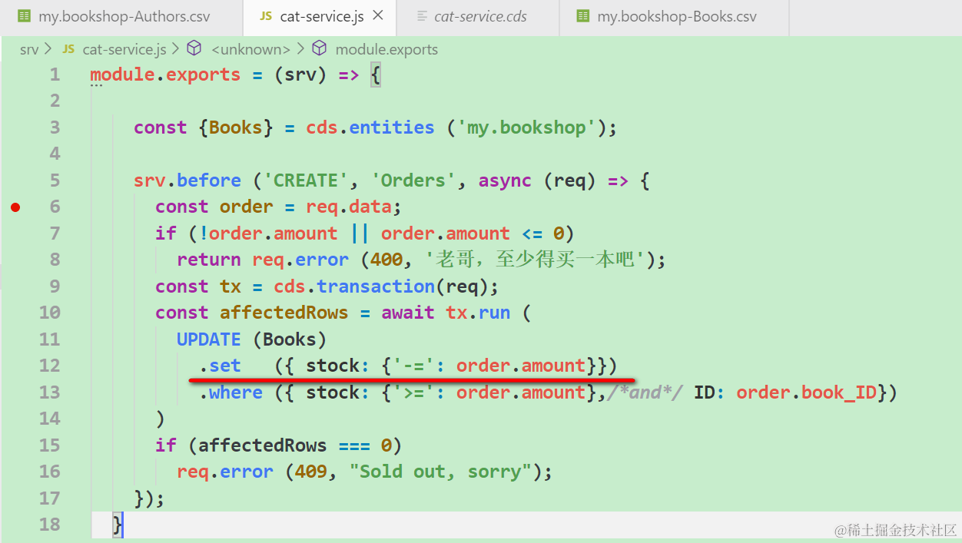Open the <unknown> breadcrumb symbol
The width and height of the screenshot is (962, 543).
click(x=250, y=49)
